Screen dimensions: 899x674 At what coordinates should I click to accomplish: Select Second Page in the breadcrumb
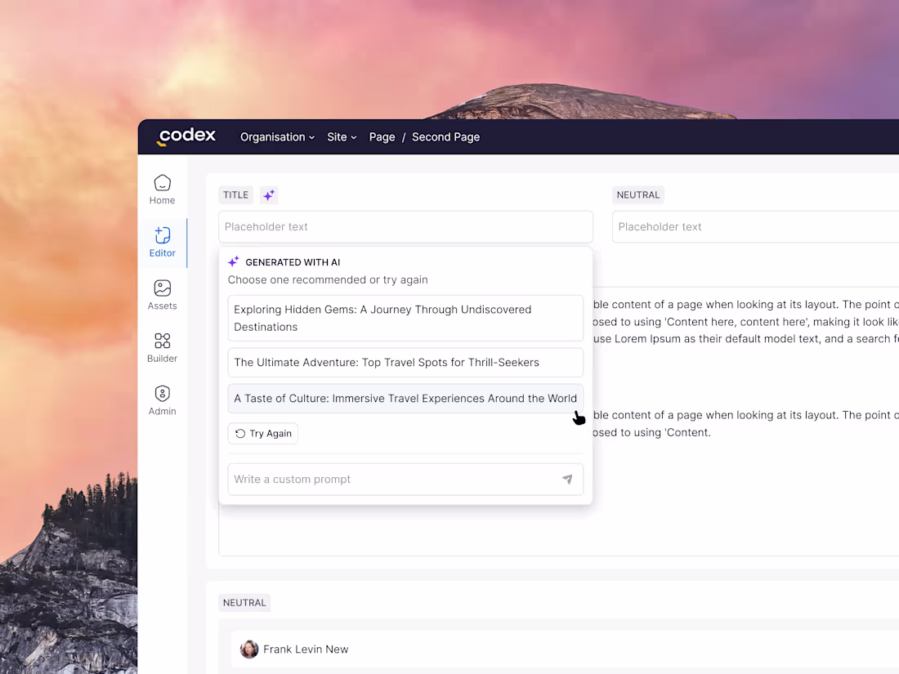point(445,137)
